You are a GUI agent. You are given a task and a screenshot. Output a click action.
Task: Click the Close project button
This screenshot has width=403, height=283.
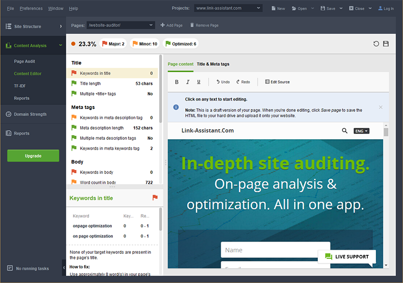coord(357,9)
